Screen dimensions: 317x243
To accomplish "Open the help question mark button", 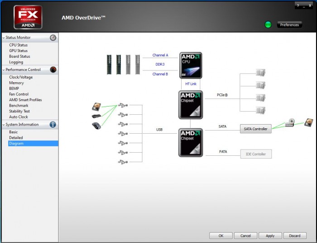I will (298, 6).
